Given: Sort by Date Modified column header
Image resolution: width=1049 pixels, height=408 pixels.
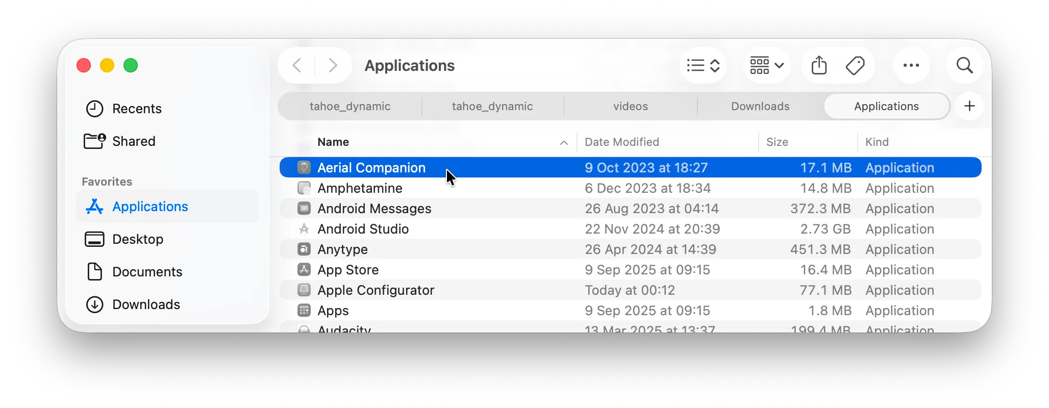Looking at the screenshot, I should pyautogui.click(x=622, y=142).
